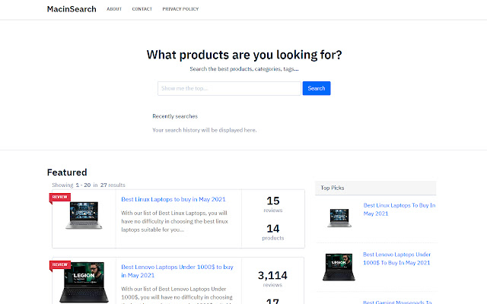Click the 'Featured' section heading
487x304 pixels.
67,173
